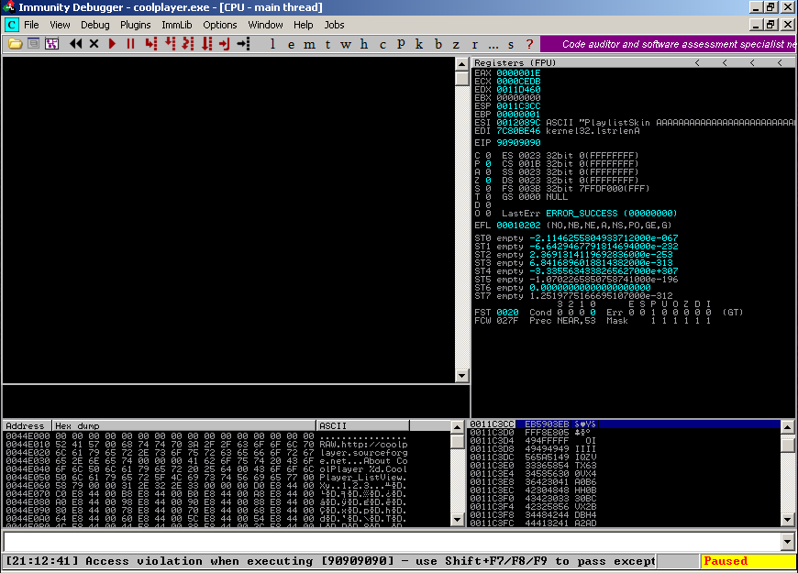The image size is (798, 573).
Task: Select the LastErr ERROR_SUCCESS value
Action: 611,214
